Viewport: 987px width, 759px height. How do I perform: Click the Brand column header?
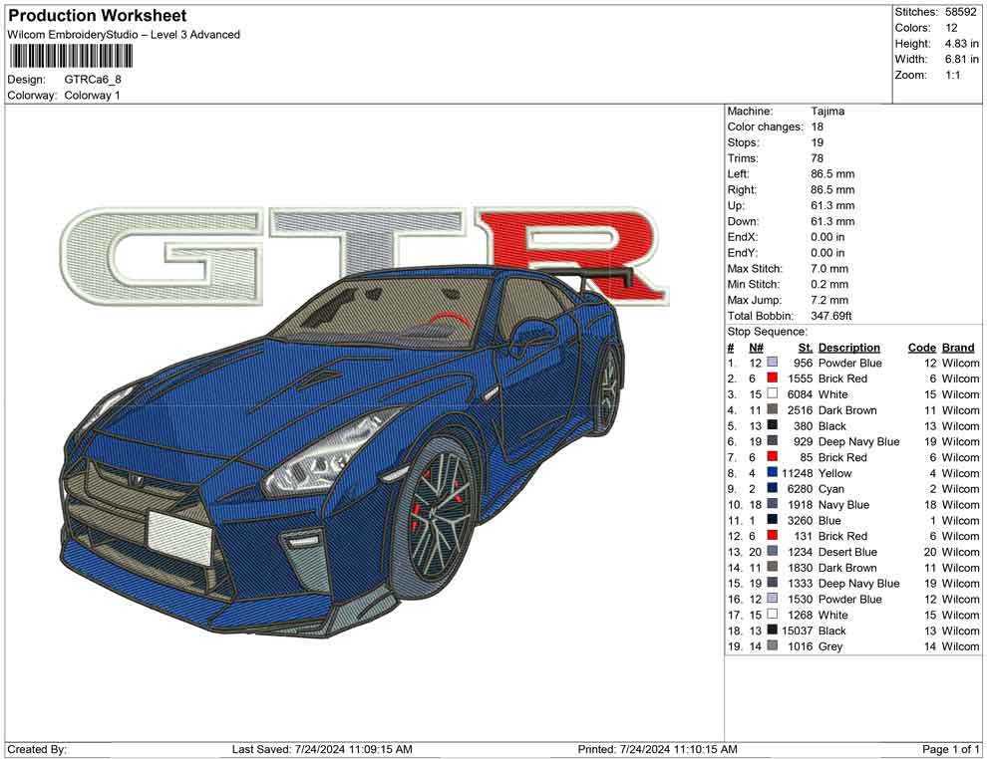957,347
